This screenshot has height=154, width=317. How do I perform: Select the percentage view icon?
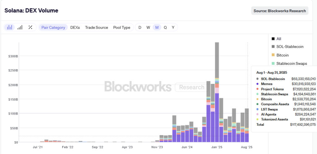(x=30, y=27)
